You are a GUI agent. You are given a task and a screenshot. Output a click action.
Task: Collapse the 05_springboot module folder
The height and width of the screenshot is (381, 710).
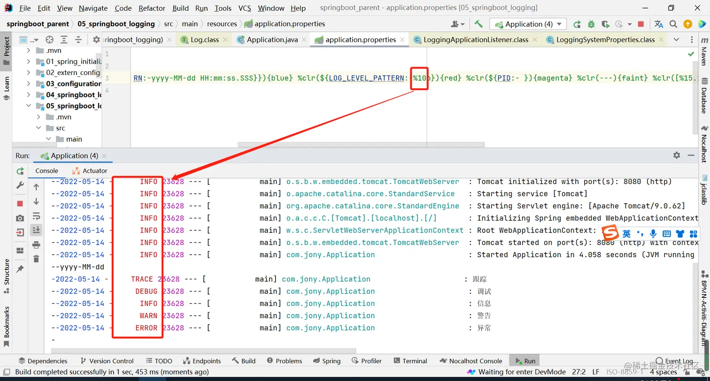click(x=29, y=106)
